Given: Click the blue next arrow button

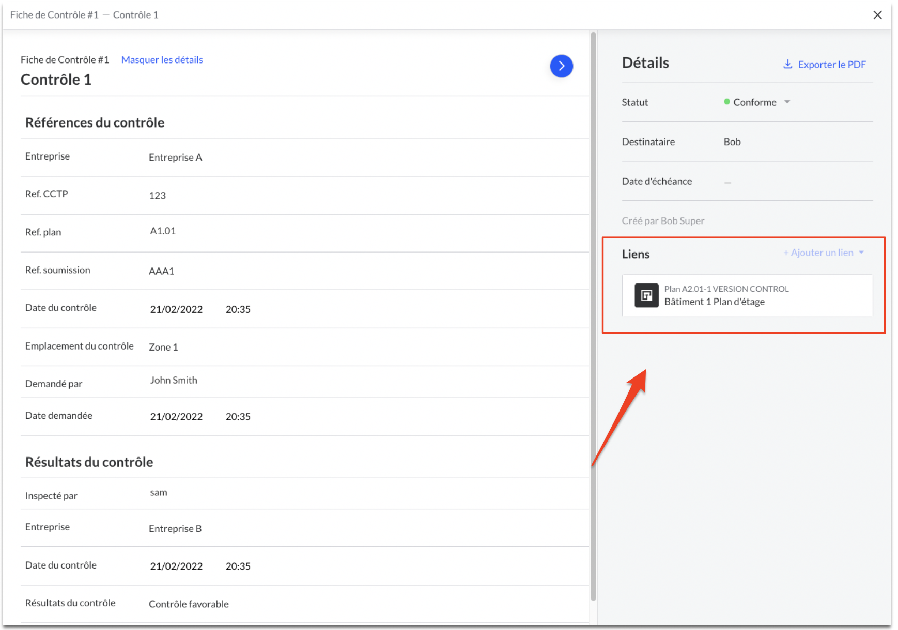Looking at the screenshot, I should pyautogui.click(x=561, y=66).
